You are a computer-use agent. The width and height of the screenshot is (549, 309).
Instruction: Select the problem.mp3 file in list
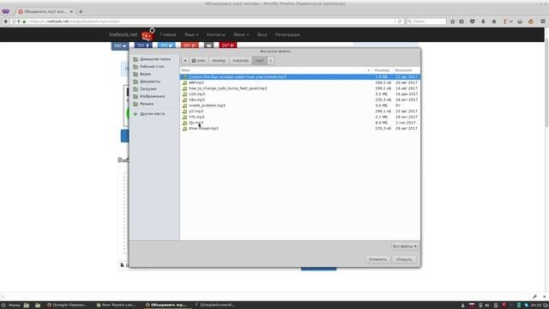(300, 106)
